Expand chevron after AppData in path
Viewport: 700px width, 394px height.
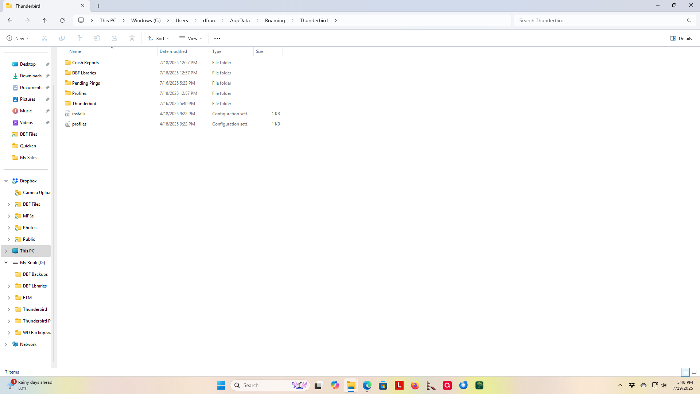pyautogui.click(x=257, y=20)
